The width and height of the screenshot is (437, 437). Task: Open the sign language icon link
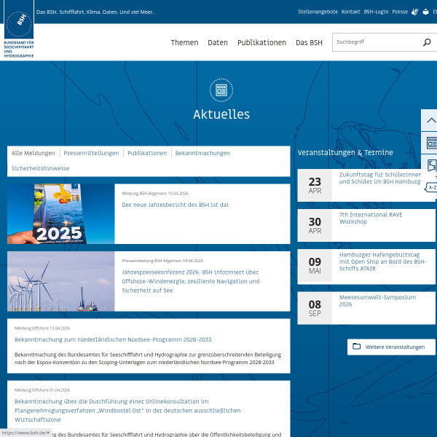point(415,12)
